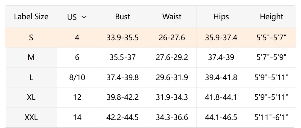301x128 pixels.
Task: Click the hips value 35.9-37.4
Action: pos(221,38)
